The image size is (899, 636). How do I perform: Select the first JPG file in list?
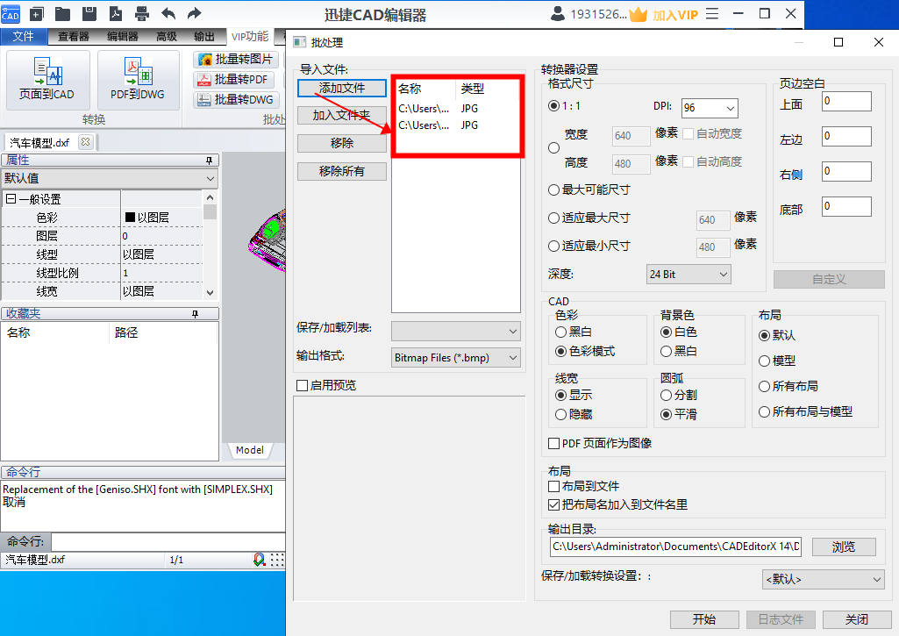click(x=458, y=109)
